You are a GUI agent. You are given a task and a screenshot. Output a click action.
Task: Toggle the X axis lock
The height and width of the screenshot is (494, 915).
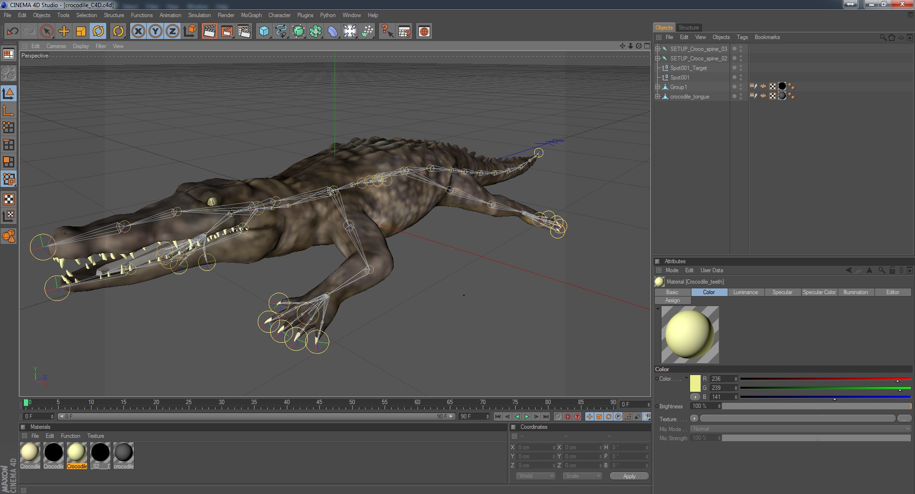point(138,31)
